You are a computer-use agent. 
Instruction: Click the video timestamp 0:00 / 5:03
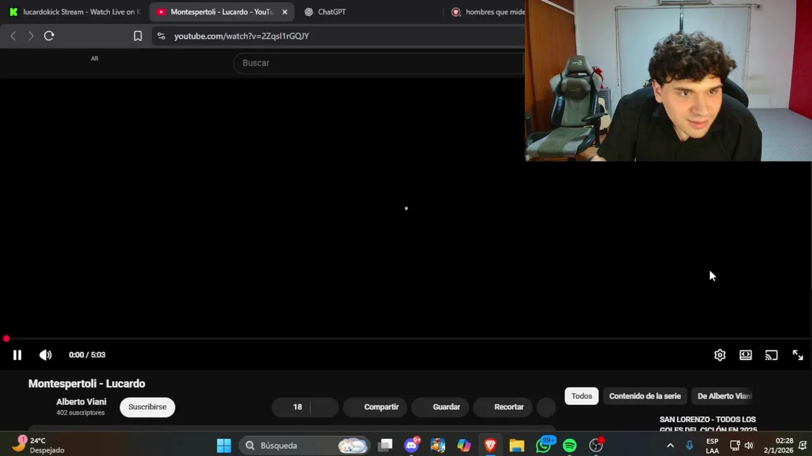(87, 355)
